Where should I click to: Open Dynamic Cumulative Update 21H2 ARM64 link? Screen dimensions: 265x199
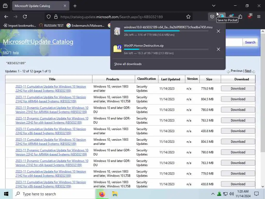(52, 110)
